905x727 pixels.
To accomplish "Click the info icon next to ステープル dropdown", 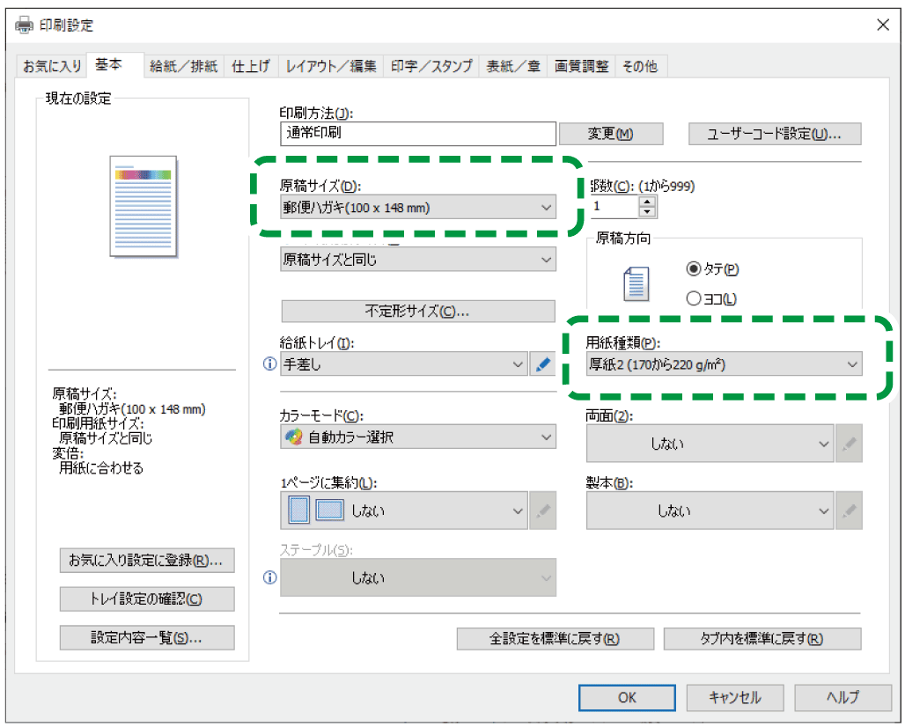I will [x=270, y=578].
